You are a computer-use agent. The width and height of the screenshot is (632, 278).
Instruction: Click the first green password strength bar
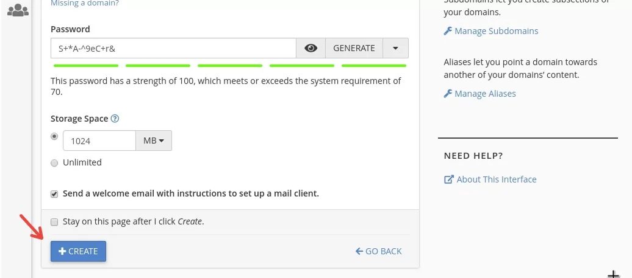click(86, 66)
